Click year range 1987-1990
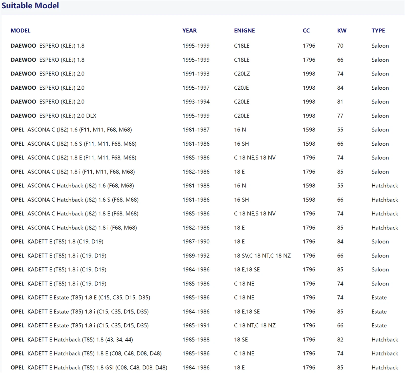Image resolution: width=405 pixels, height=373 pixels. 196,242
